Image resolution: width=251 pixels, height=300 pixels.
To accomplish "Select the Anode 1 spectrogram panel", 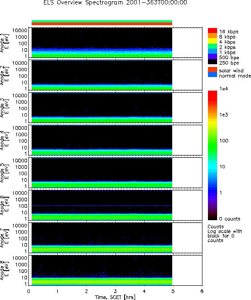I will coord(115,43).
